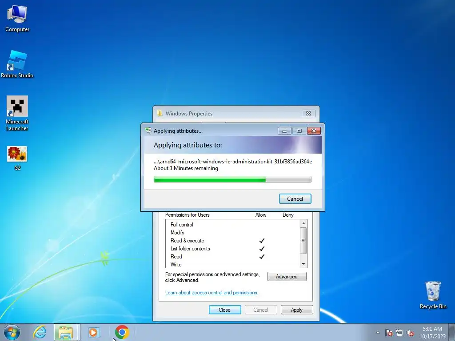Screen dimensions: 455x341
Task: Open Advanced permission settings
Action: tap(287, 276)
